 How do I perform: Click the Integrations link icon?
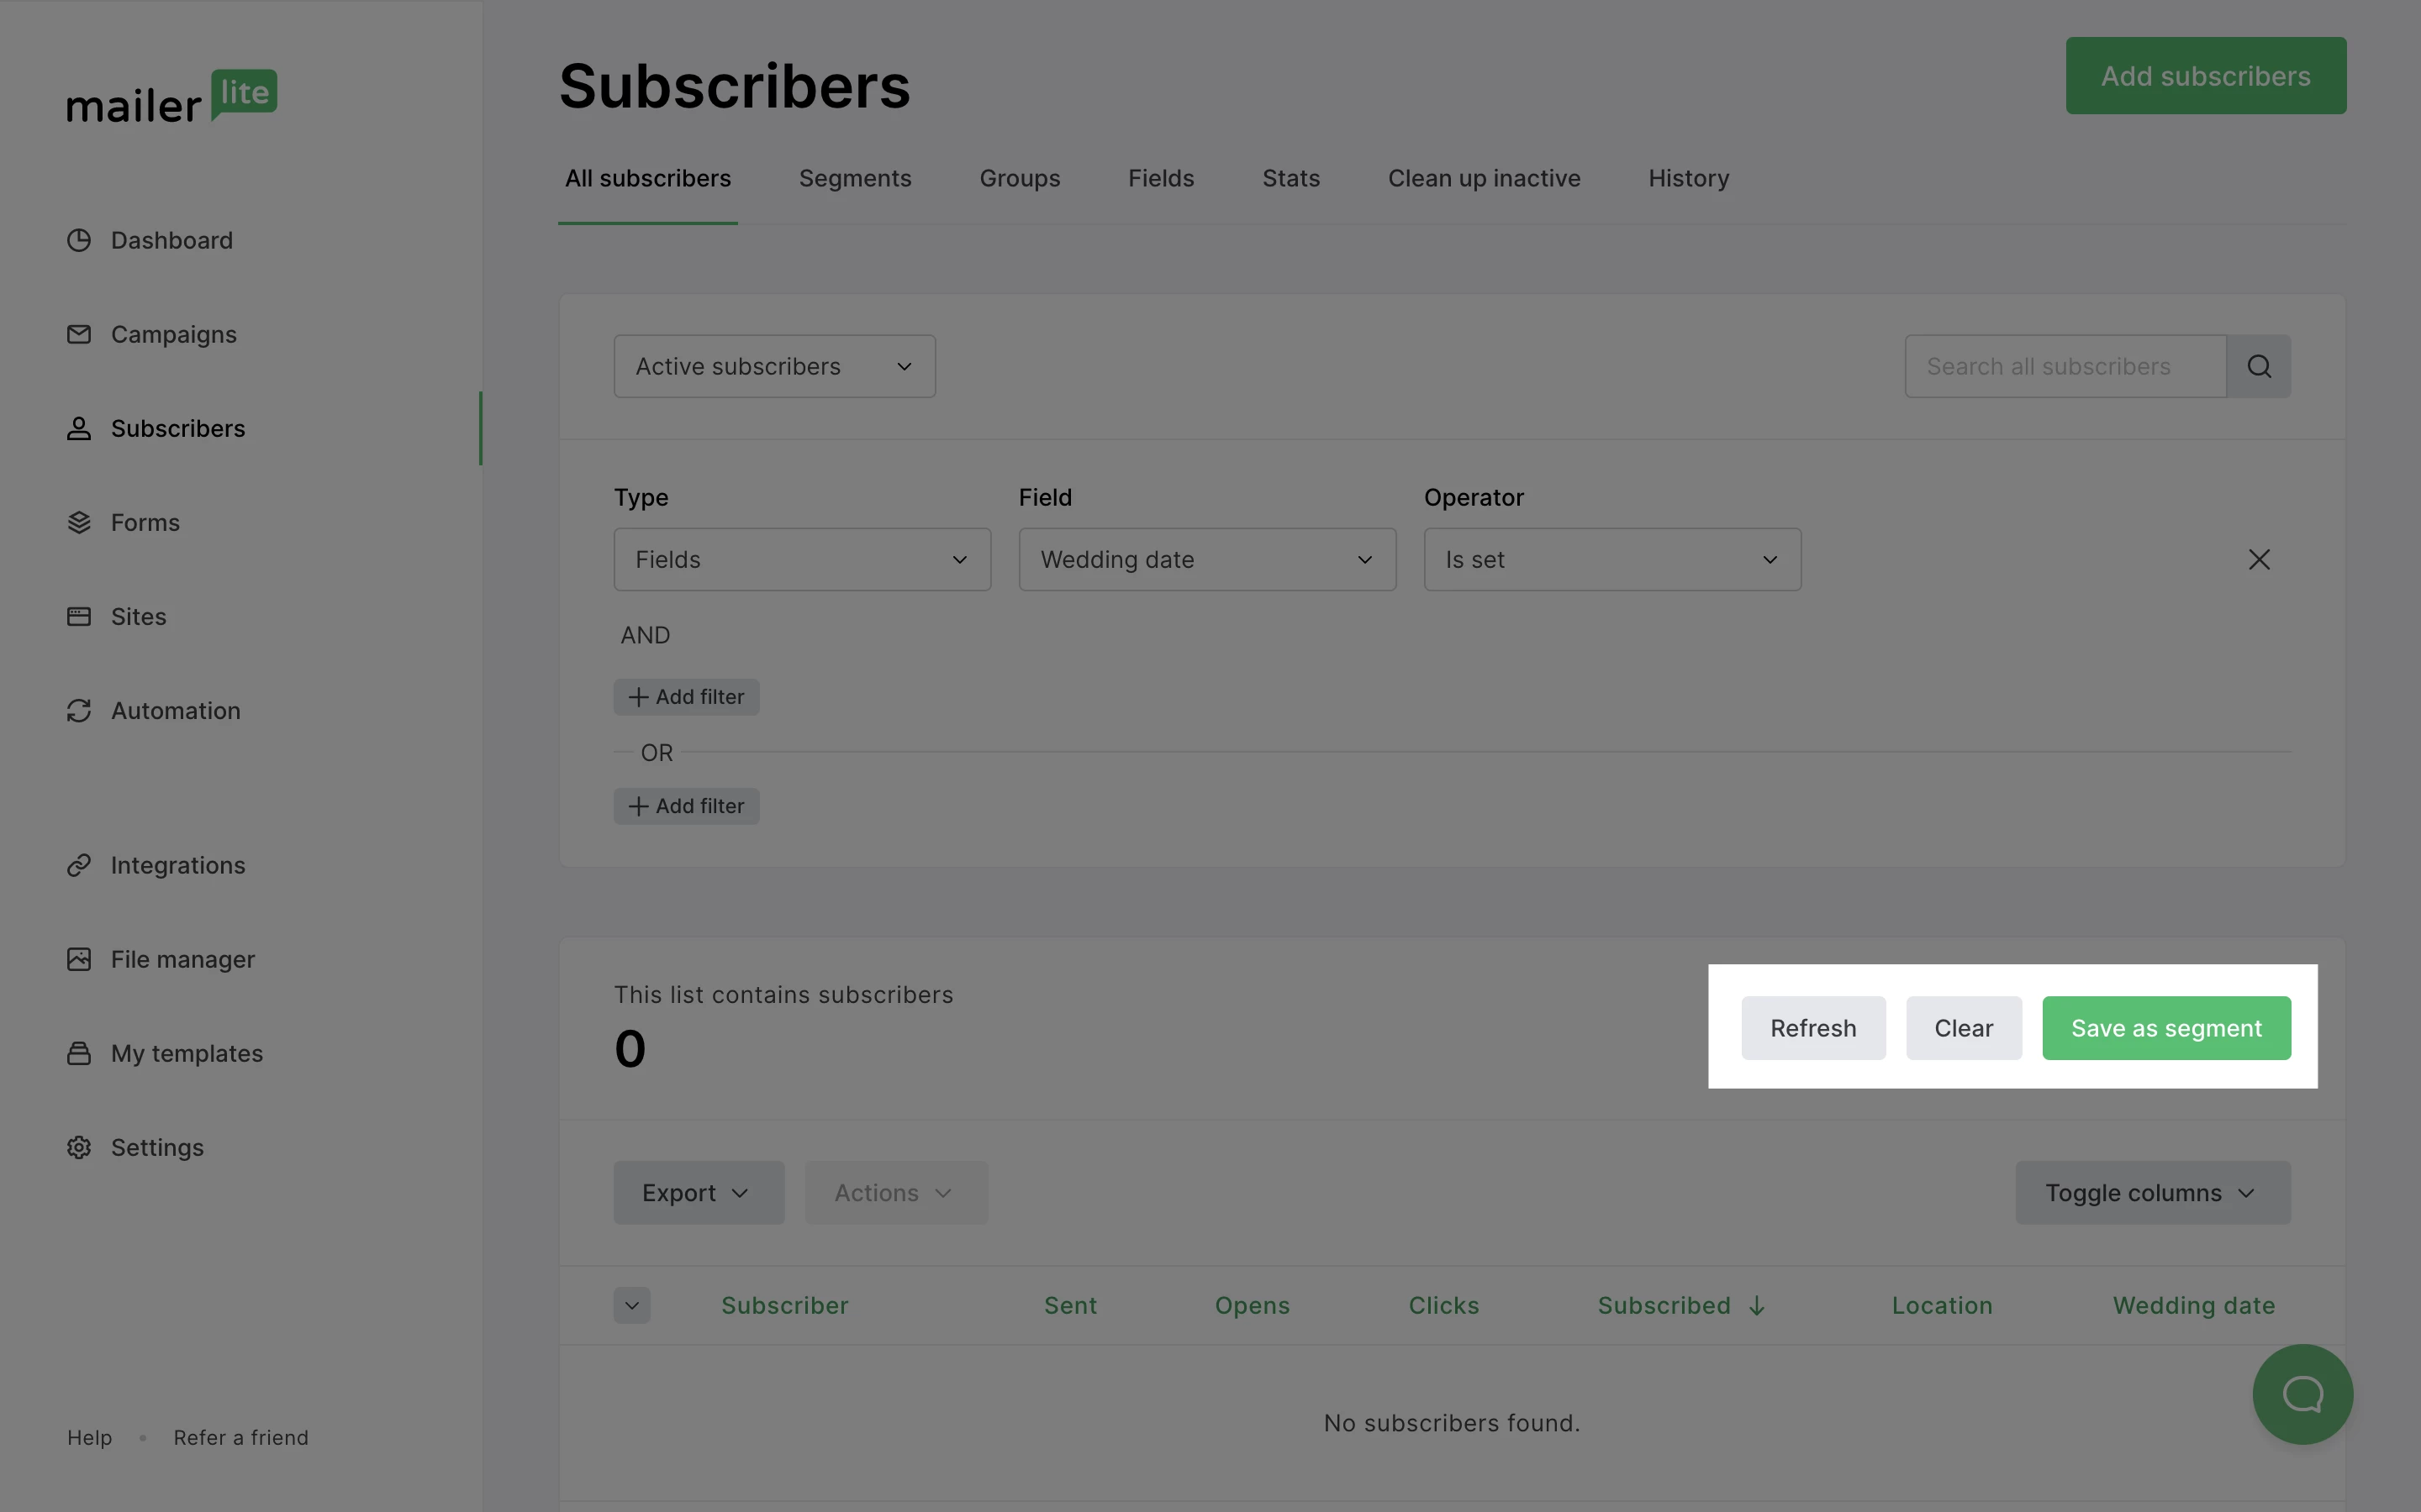[x=79, y=865]
